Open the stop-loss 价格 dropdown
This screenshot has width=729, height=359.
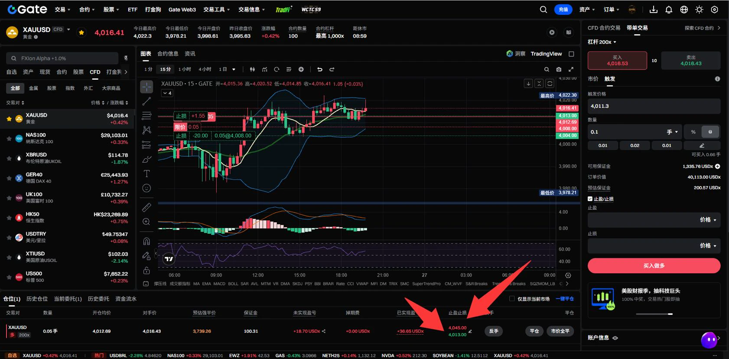pos(708,246)
